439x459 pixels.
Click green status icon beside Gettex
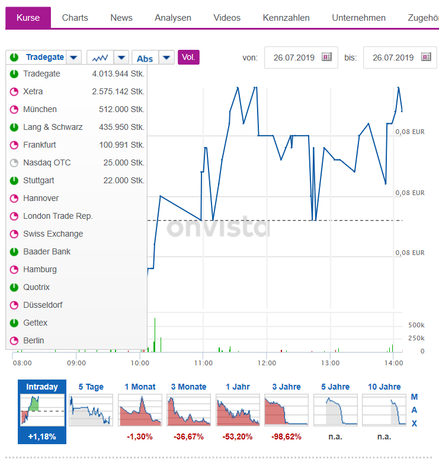tap(14, 323)
